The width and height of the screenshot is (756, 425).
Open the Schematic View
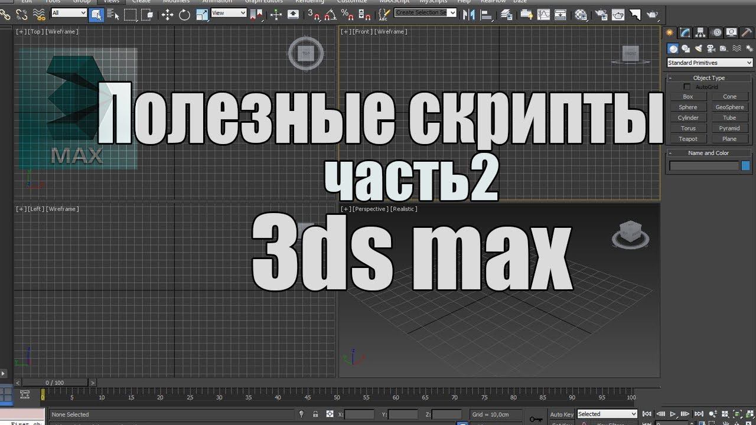tap(561, 14)
